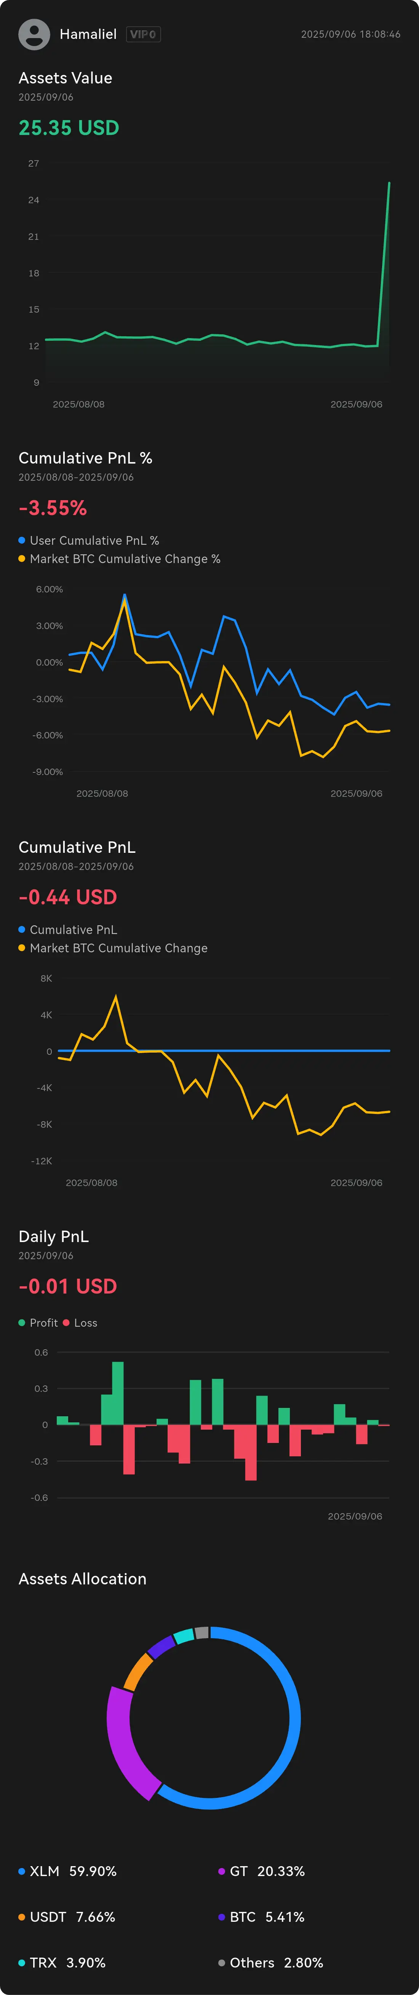Image resolution: width=419 pixels, height=1995 pixels.
Task: Open the Hamaliel username profile
Action: point(88,34)
